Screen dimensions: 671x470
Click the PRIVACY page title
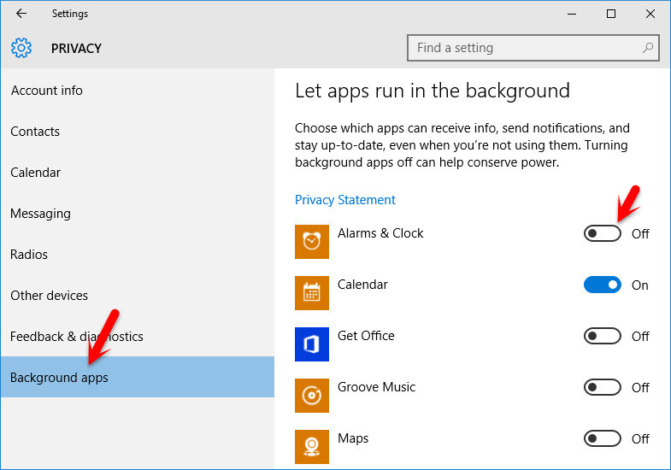coord(76,49)
